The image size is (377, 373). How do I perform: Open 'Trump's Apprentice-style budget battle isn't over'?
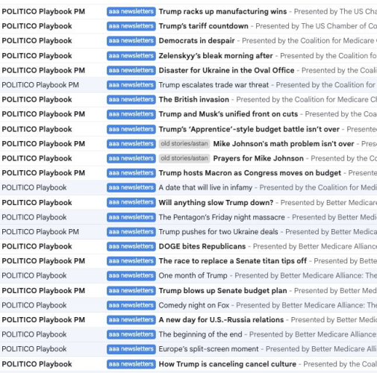point(249,129)
